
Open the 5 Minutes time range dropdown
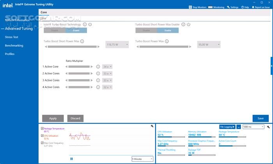coord(142,159)
